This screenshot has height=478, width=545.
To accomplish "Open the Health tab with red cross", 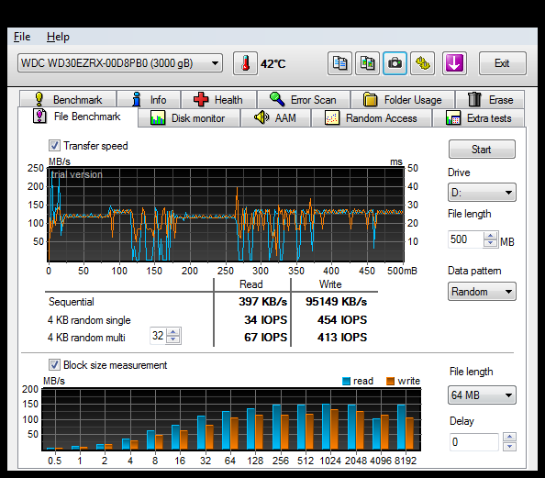I will [x=218, y=99].
